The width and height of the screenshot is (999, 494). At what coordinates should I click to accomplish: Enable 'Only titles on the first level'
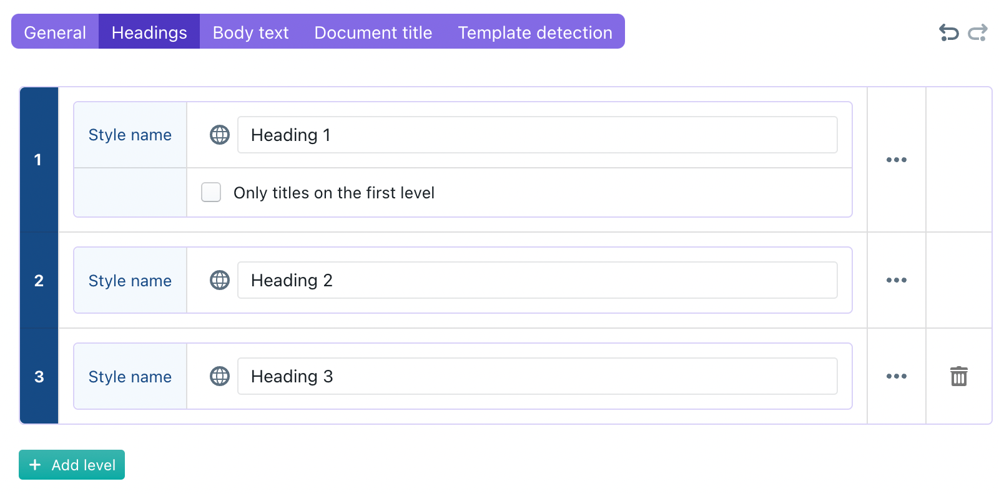point(211,192)
